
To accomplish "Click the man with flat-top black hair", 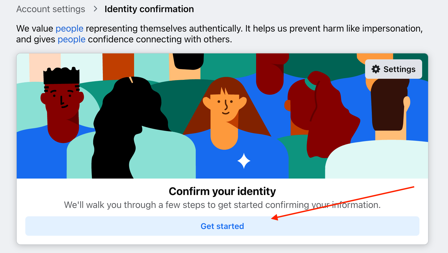I will (x=62, y=105).
